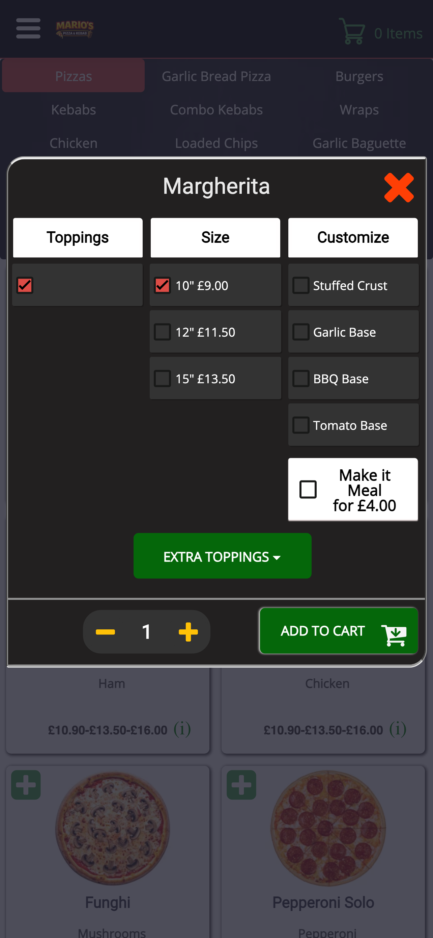Select the 12" £11.50 size checkbox
Viewport: 433px width, 938px height.
click(163, 332)
